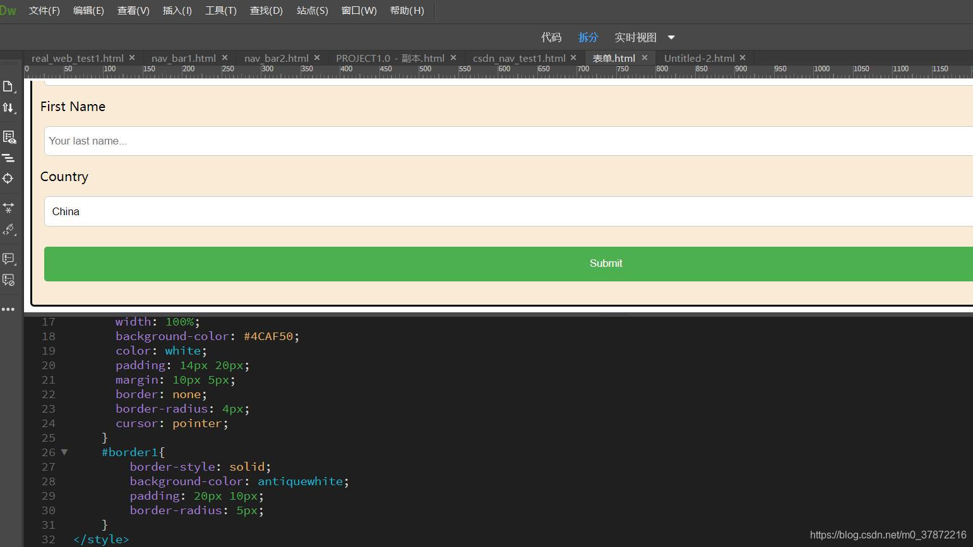The height and width of the screenshot is (547, 973).
Task: Open 文件(F) menu
Action: pyautogui.click(x=44, y=11)
